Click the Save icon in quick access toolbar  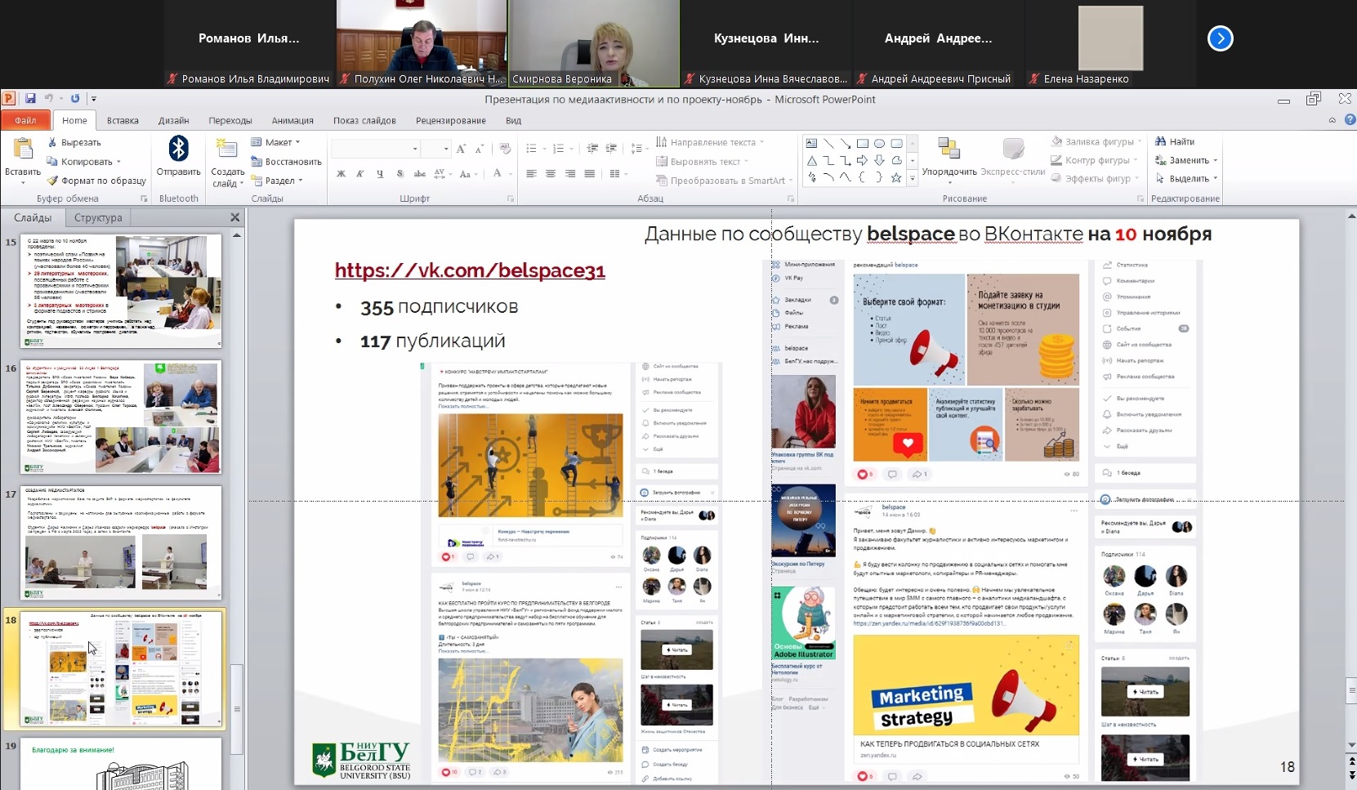pos(30,99)
